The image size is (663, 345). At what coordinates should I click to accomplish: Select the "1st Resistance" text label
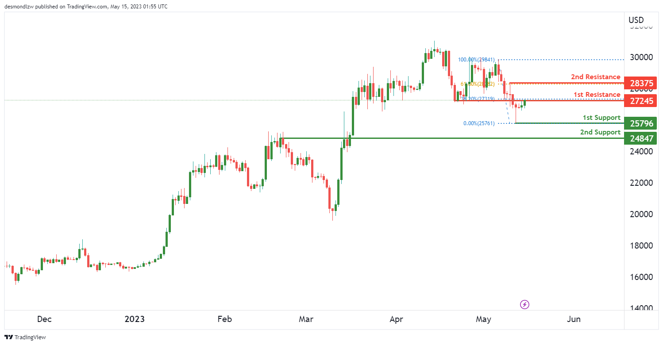597,95
